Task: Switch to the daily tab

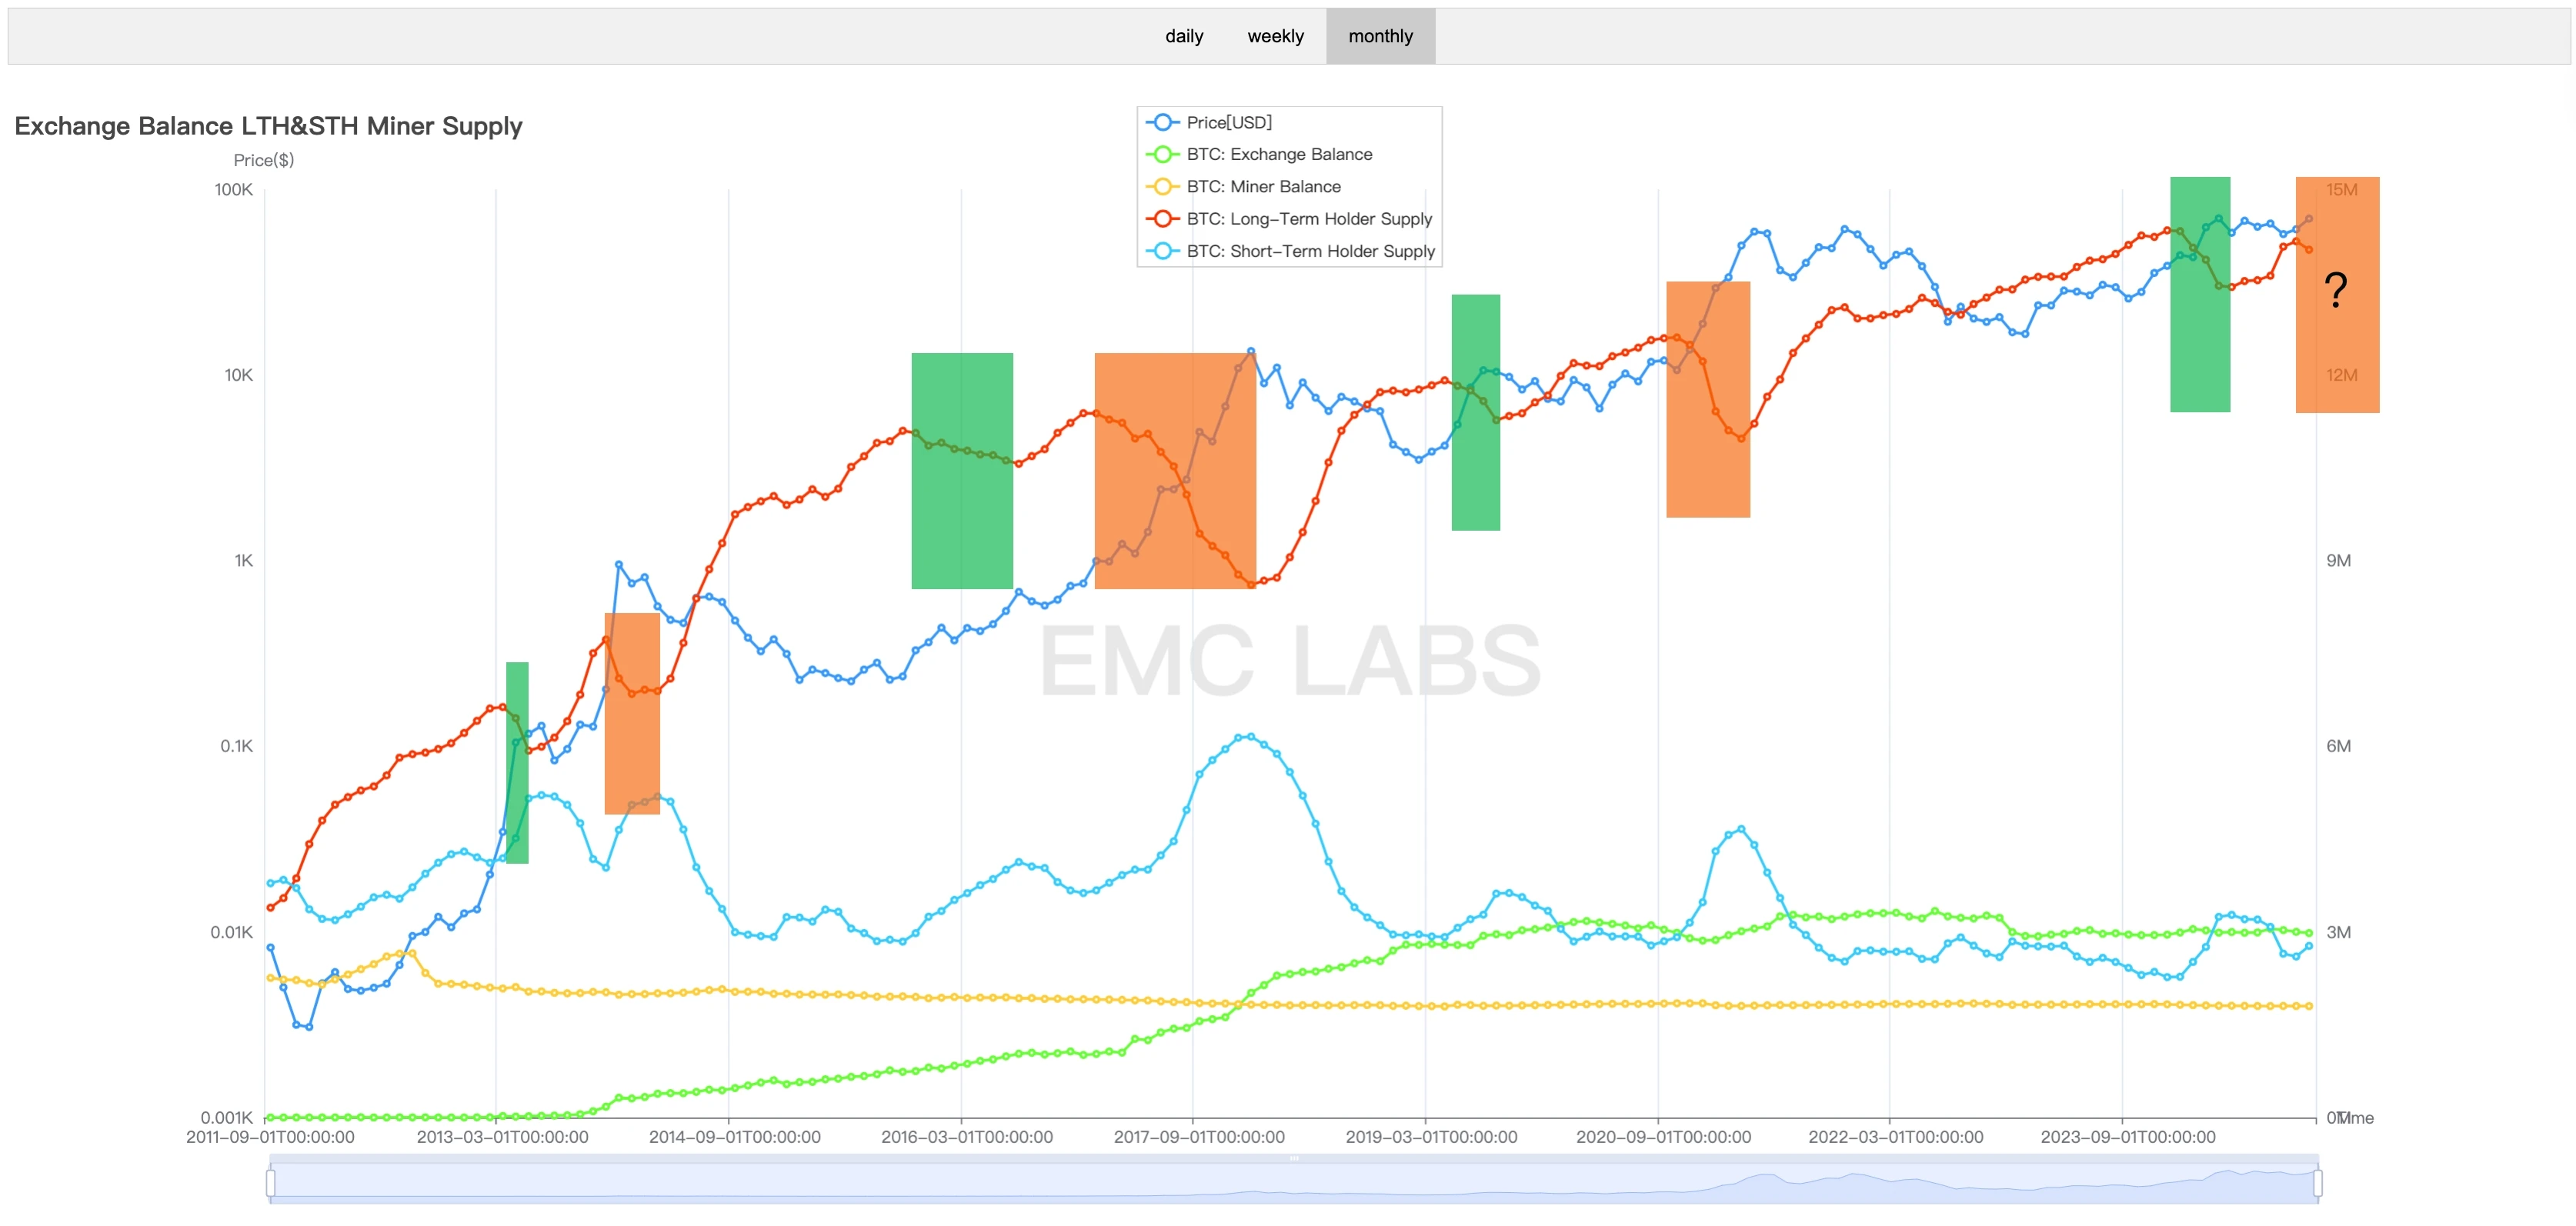Action: pos(1184,36)
